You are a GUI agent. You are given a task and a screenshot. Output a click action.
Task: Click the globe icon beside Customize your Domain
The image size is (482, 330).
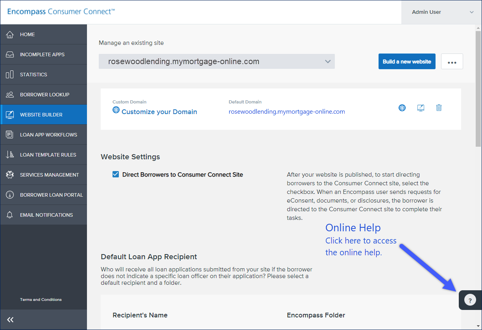click(116, 110)
